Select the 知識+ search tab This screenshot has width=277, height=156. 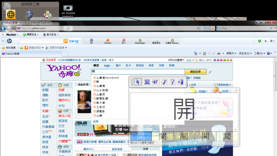[107, 65]
